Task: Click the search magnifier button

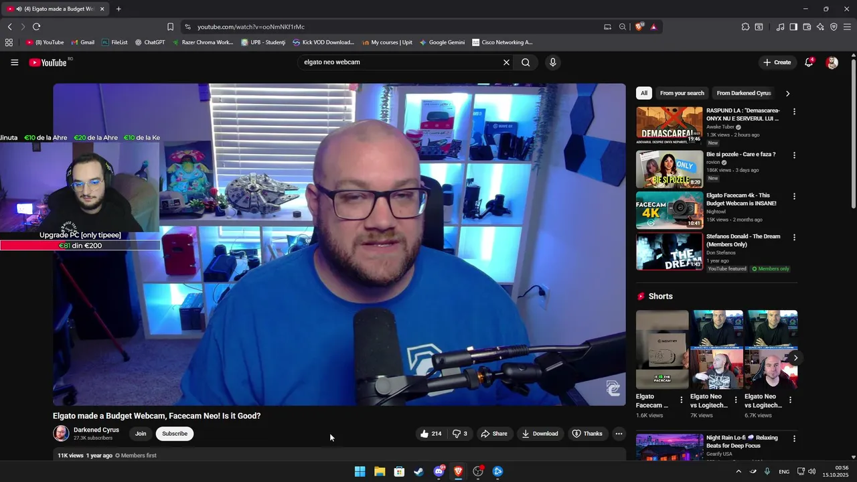Action: point(526,62)
